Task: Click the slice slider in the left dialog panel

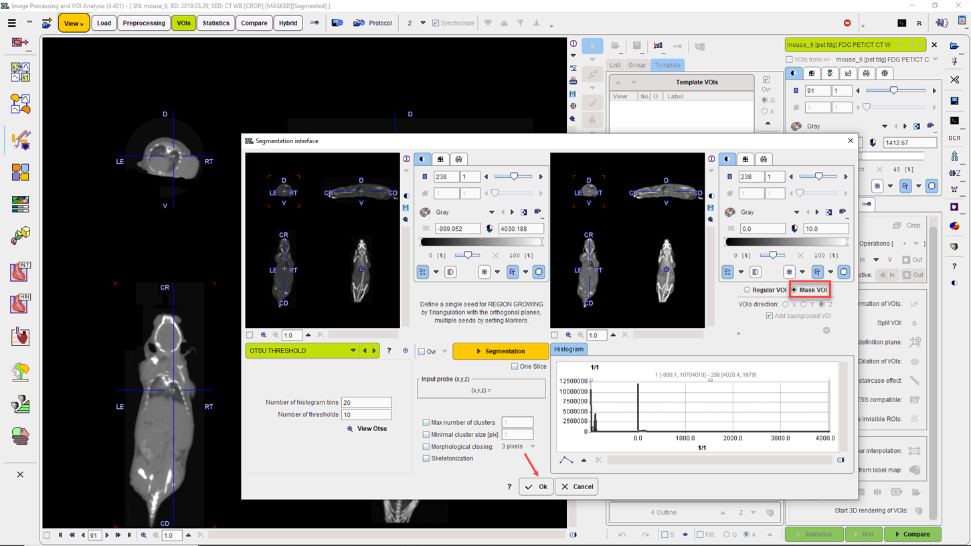Action: (513, 177)
